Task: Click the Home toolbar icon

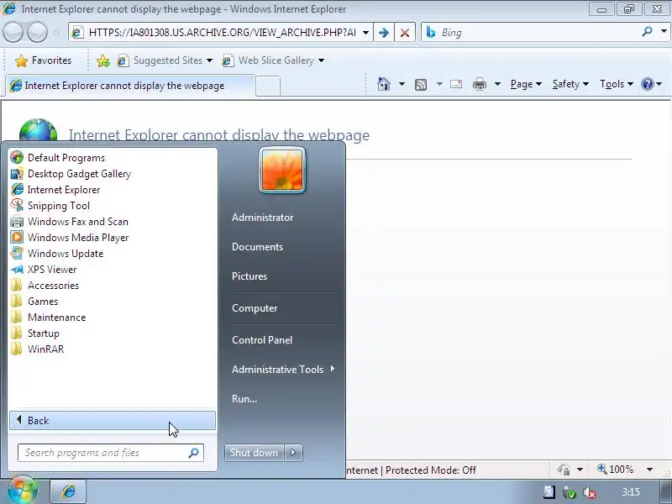Action: 384,84
